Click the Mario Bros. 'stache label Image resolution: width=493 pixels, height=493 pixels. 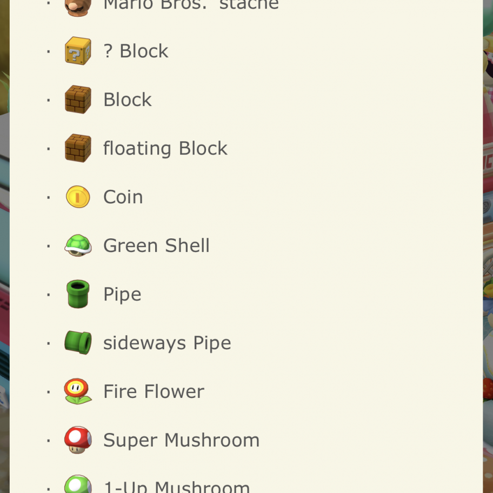191,5
